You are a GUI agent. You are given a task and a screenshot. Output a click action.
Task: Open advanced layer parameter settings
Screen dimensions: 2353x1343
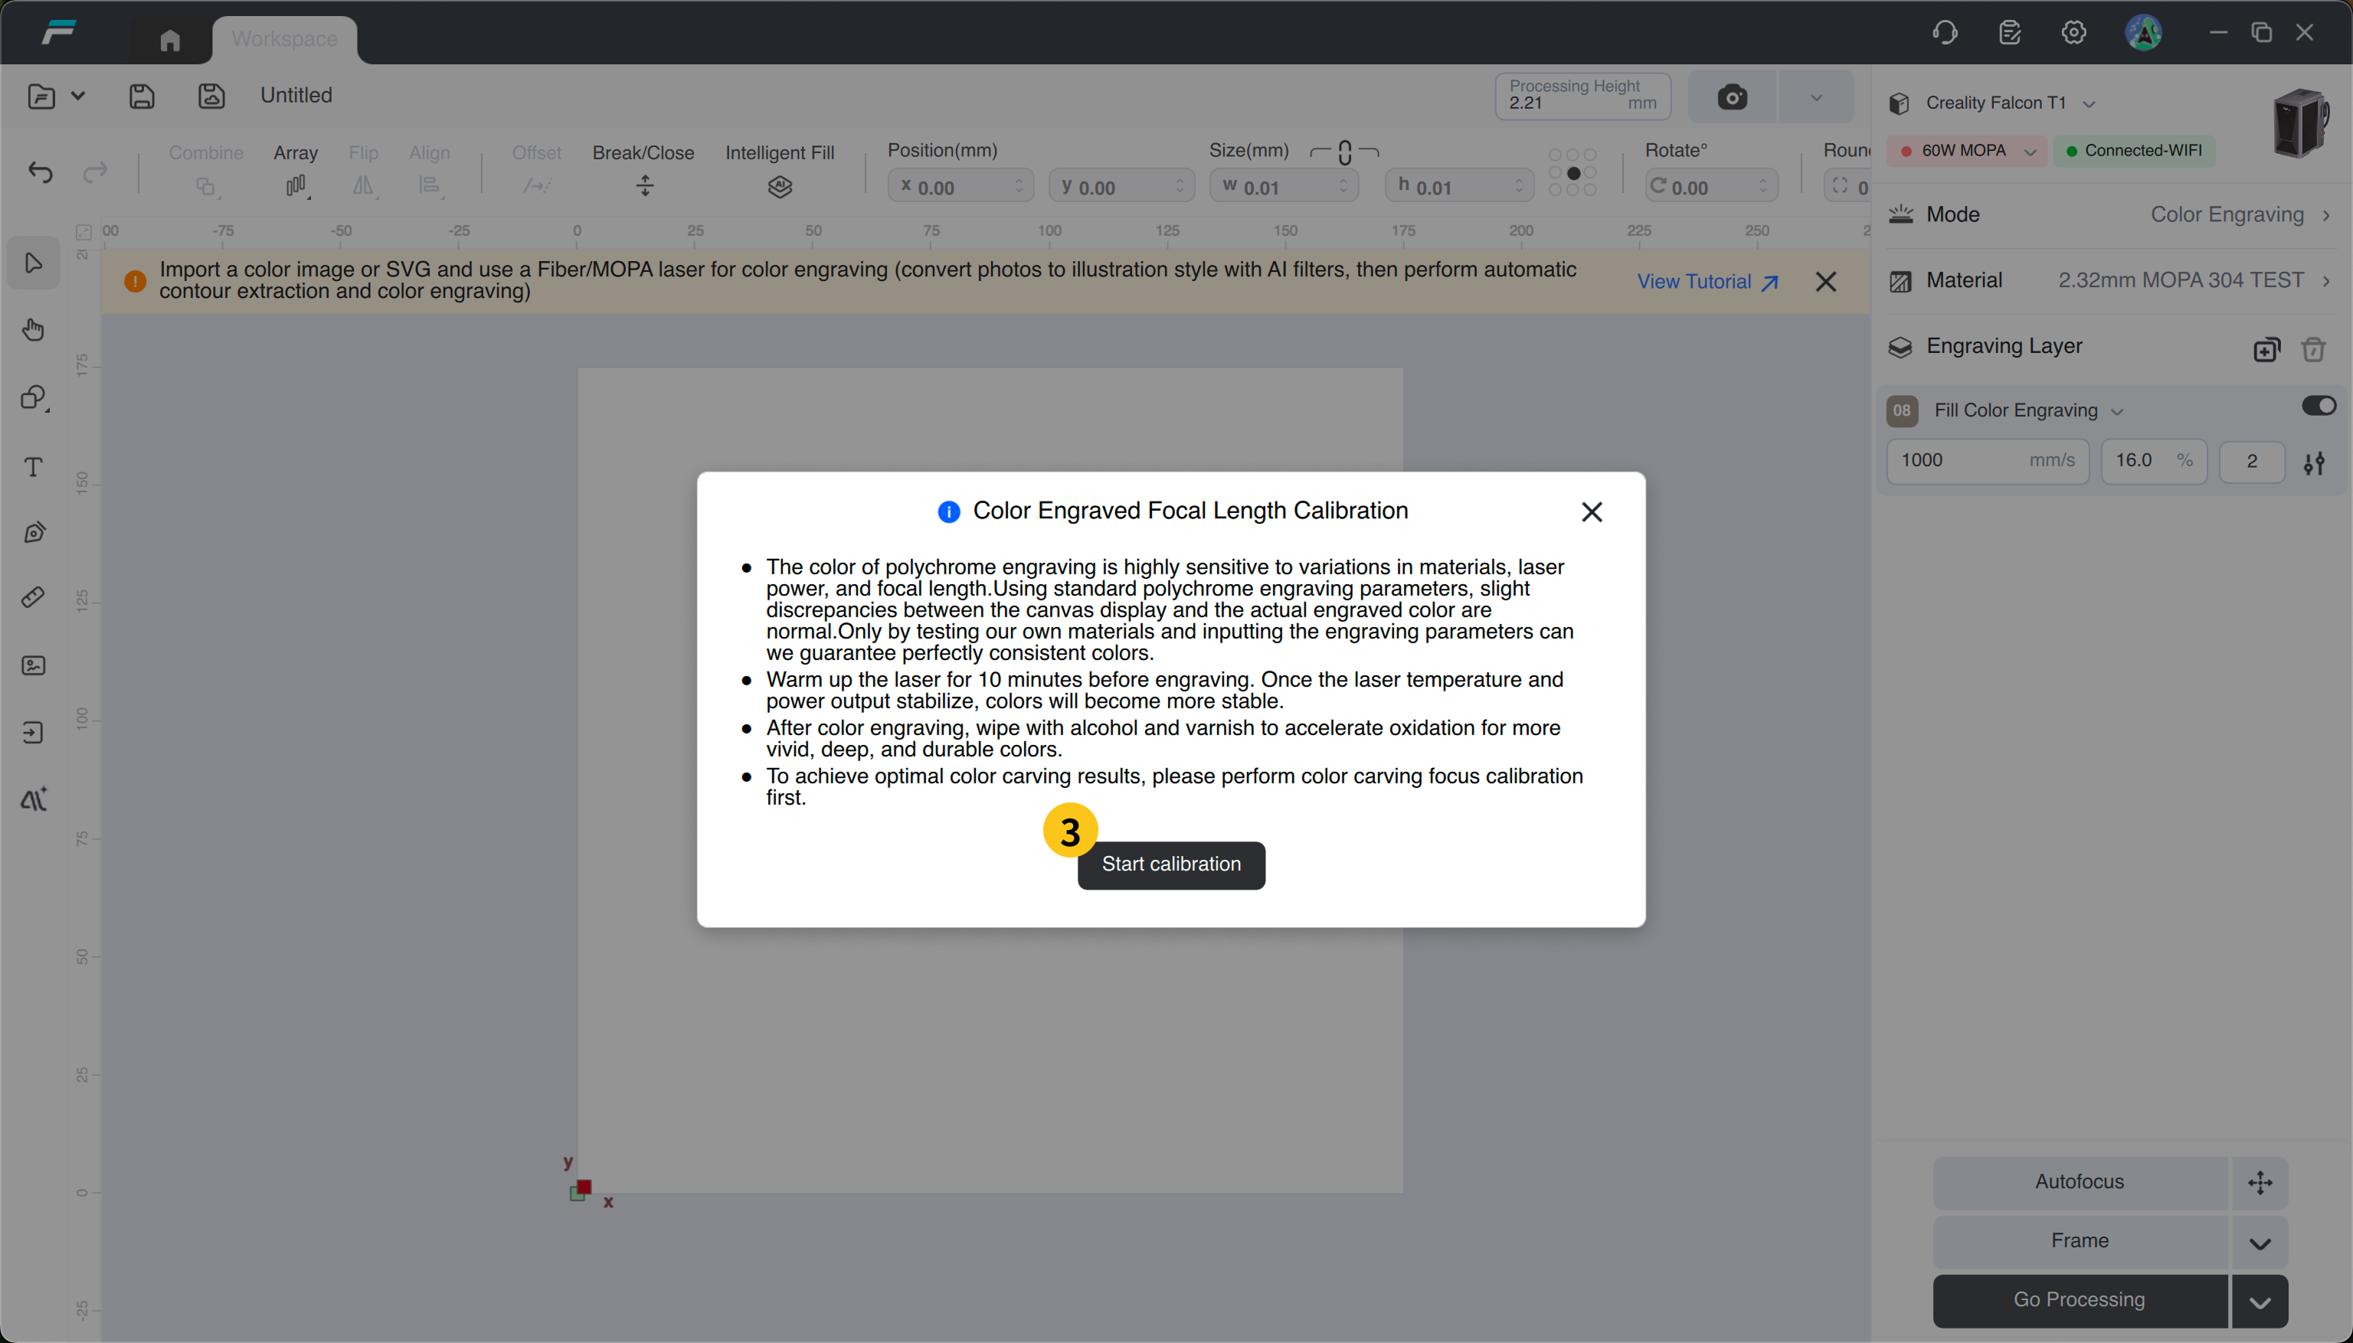click(x=2313, y=463)
